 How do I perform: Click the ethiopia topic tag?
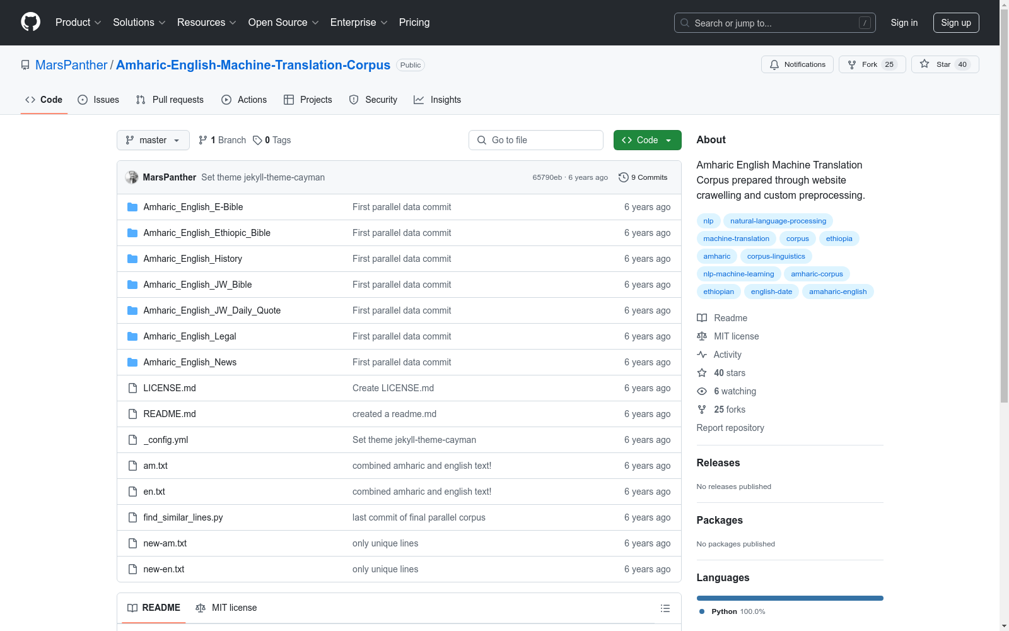click(x=839, y=239)
